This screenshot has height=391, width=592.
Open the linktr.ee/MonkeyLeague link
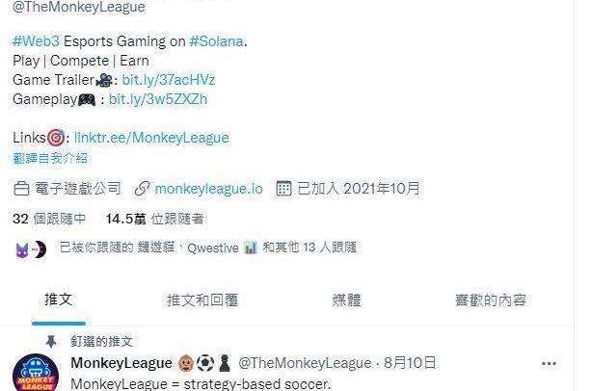151,138
